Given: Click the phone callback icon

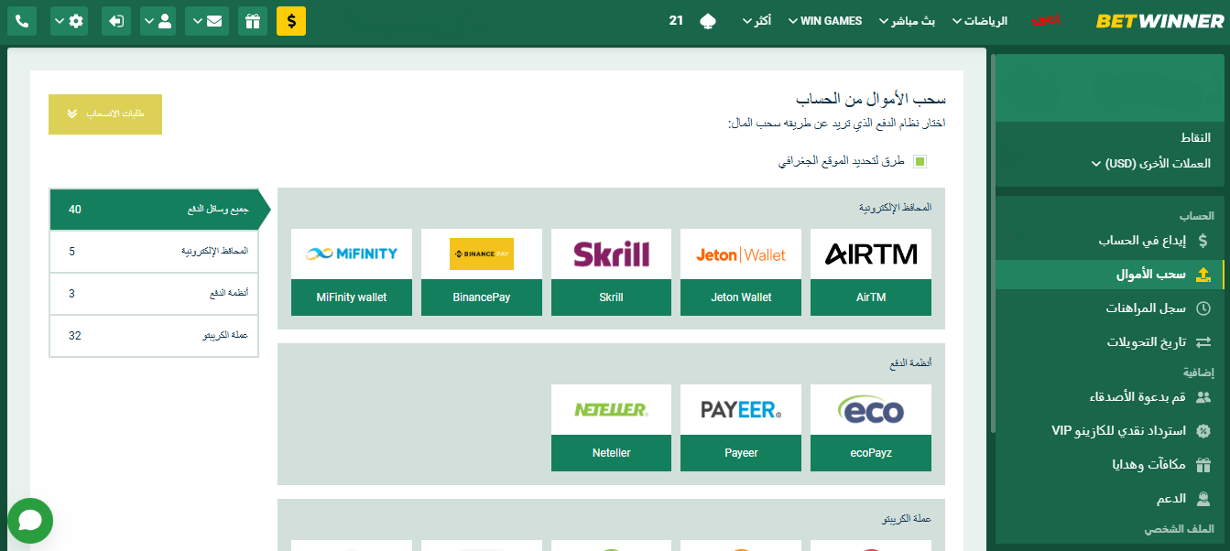Looking at the screenshot, I should [21, 20].
